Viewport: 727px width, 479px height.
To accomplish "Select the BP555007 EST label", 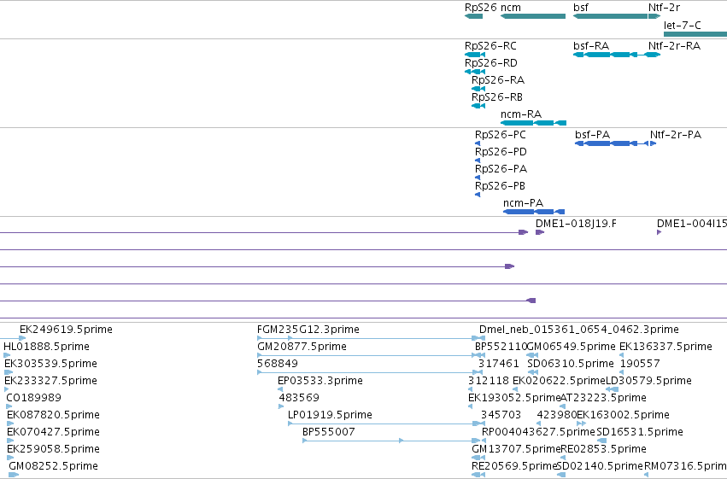I will coord(329,432).
